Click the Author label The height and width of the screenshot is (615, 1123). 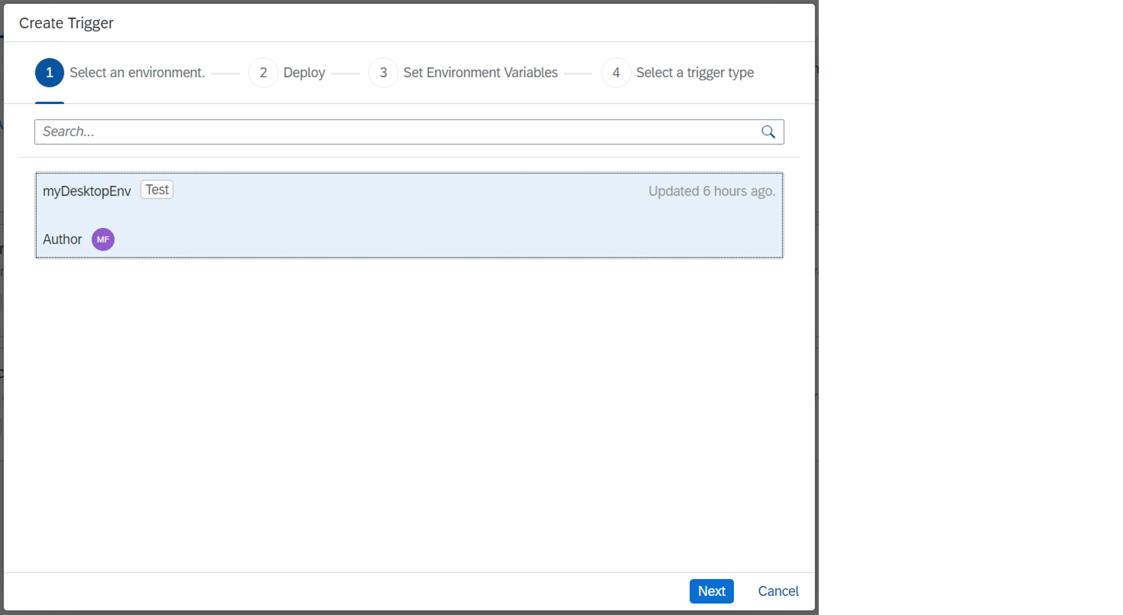[62, 239]
